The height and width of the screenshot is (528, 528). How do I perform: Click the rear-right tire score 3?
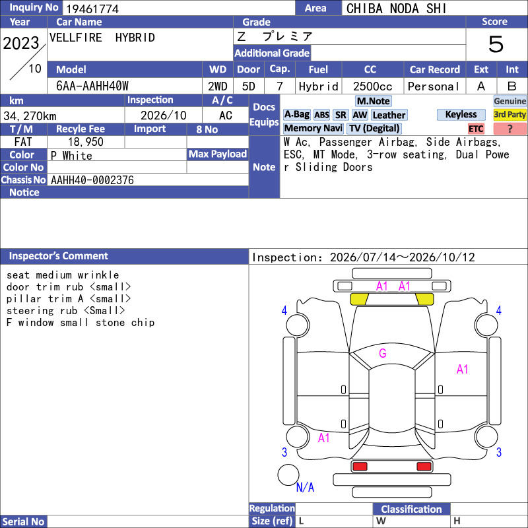click(499, 452)
